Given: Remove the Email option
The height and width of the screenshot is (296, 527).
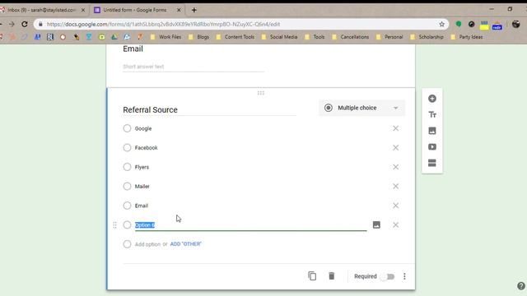Looking at the screenshot, I should [395, 206].
